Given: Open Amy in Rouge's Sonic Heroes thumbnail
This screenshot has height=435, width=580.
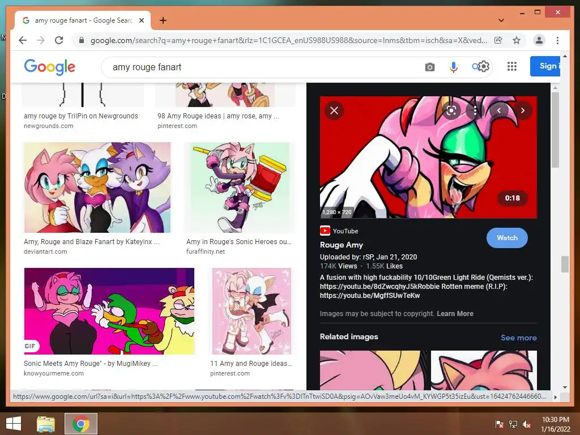Looking at the screenshot, I should pyautogui.click(x=240, y=187).
